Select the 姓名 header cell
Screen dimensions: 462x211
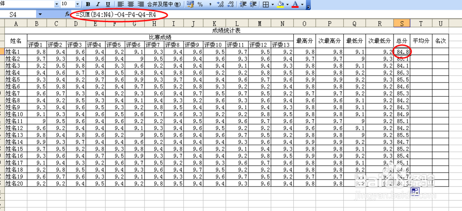[16, 41]
